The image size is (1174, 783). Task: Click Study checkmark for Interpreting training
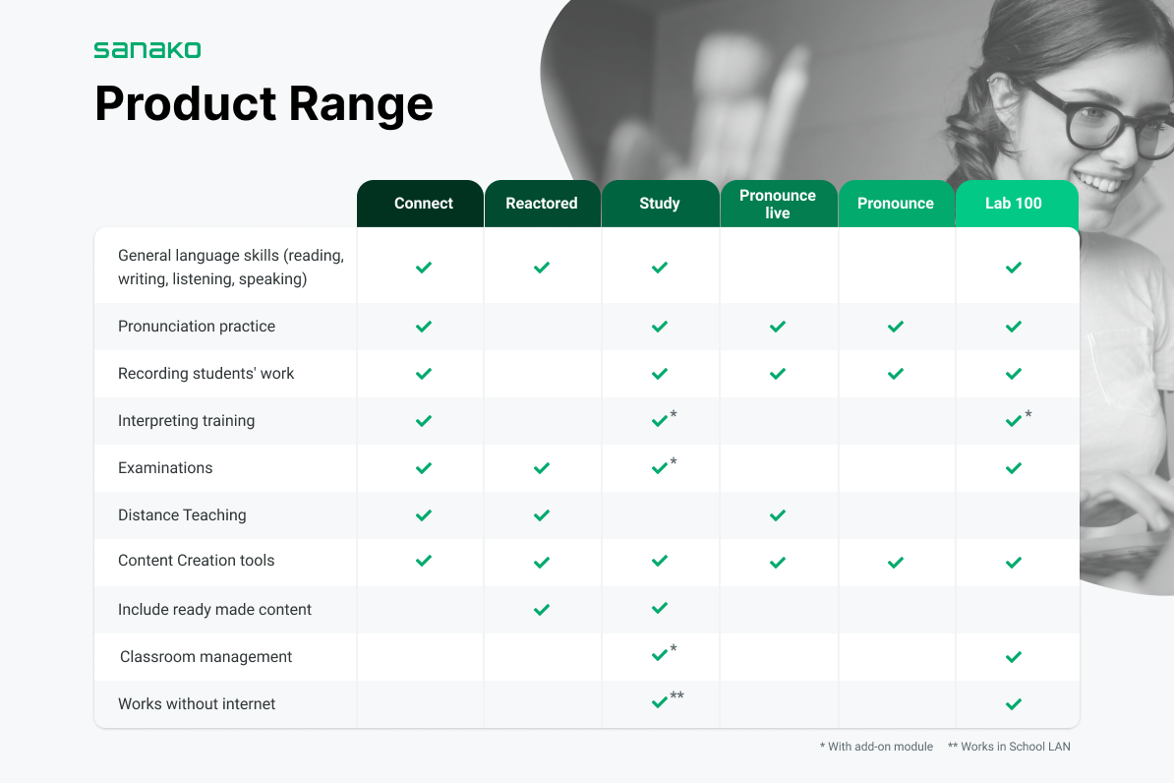tap(660, 421)
